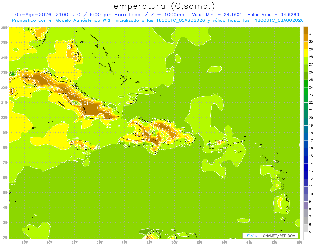
Task: Select the "2100 UTC" time text
Action: point(69,15)
